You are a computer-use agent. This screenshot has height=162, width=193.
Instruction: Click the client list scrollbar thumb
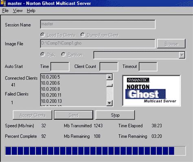point(110,85)
